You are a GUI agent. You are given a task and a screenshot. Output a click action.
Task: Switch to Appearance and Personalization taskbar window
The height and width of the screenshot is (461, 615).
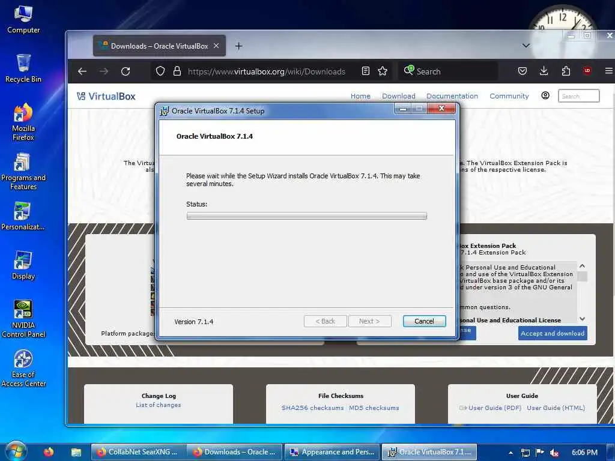(x=332, y=452)
